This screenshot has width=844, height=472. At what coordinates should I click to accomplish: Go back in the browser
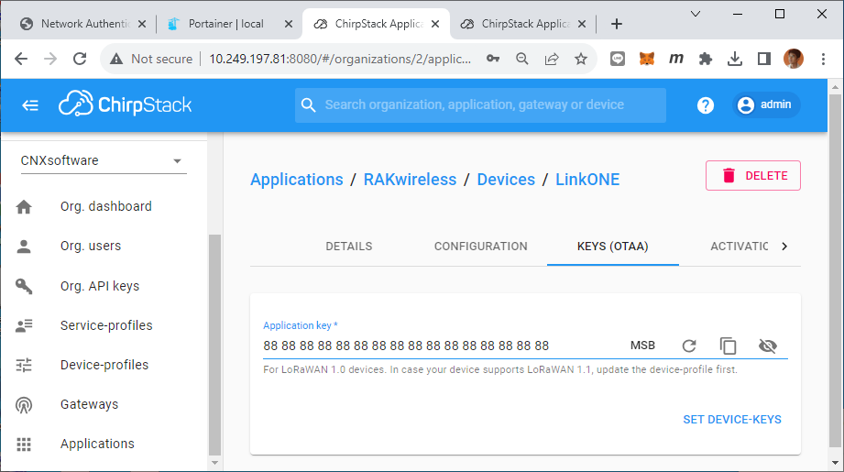(x=21, y=59)
